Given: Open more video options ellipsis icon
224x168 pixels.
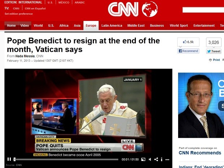Looking at the screenshot, I should click(x=167, y=160).
